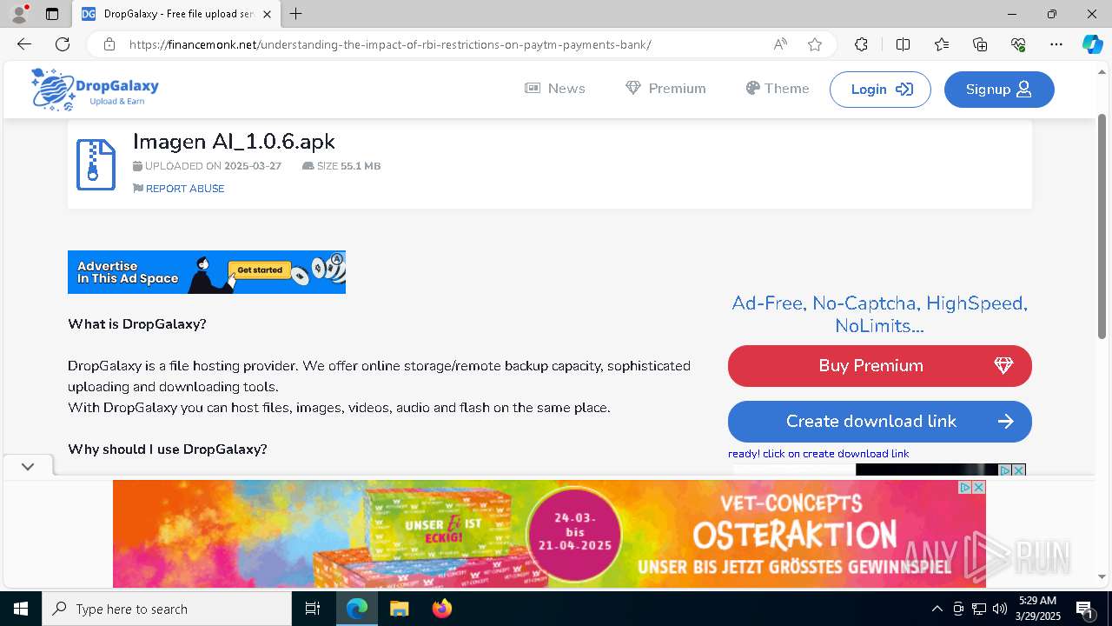Click the Signup button
The height and width of the screenshot is (626, 1112).
[x=999, y=90]
